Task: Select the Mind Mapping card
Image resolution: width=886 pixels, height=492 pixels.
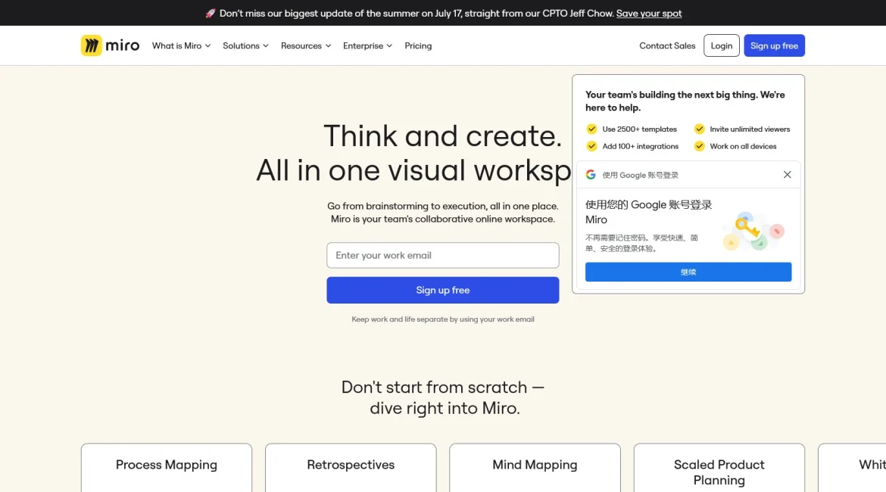Action: pyautogui.click(x=535, y=467)
